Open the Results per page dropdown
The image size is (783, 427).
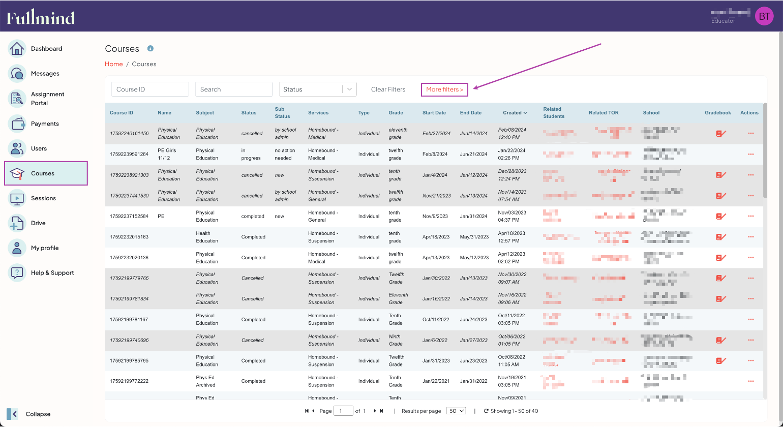point(456,411)
